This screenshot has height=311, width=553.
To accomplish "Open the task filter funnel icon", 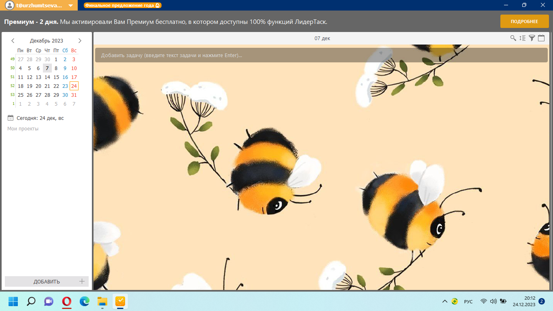I will pos(532,38).
